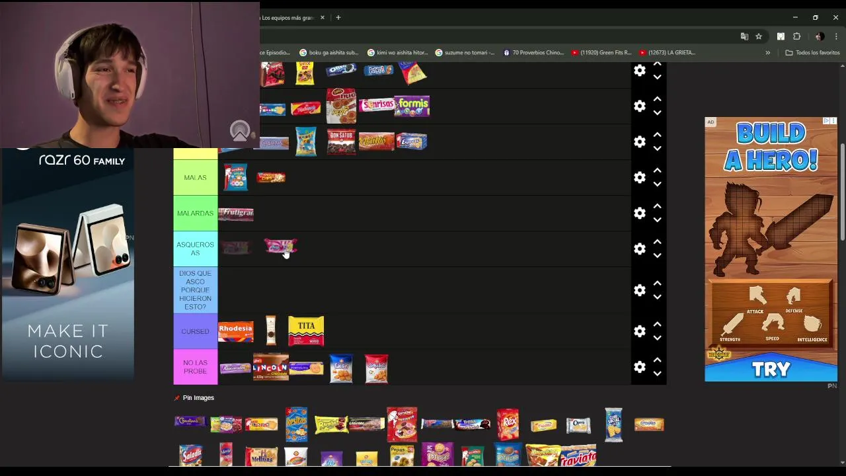846x476 pixels.
Task: Open 'boku ga aishita sub...' bookmark
Action: pos(328,52)
